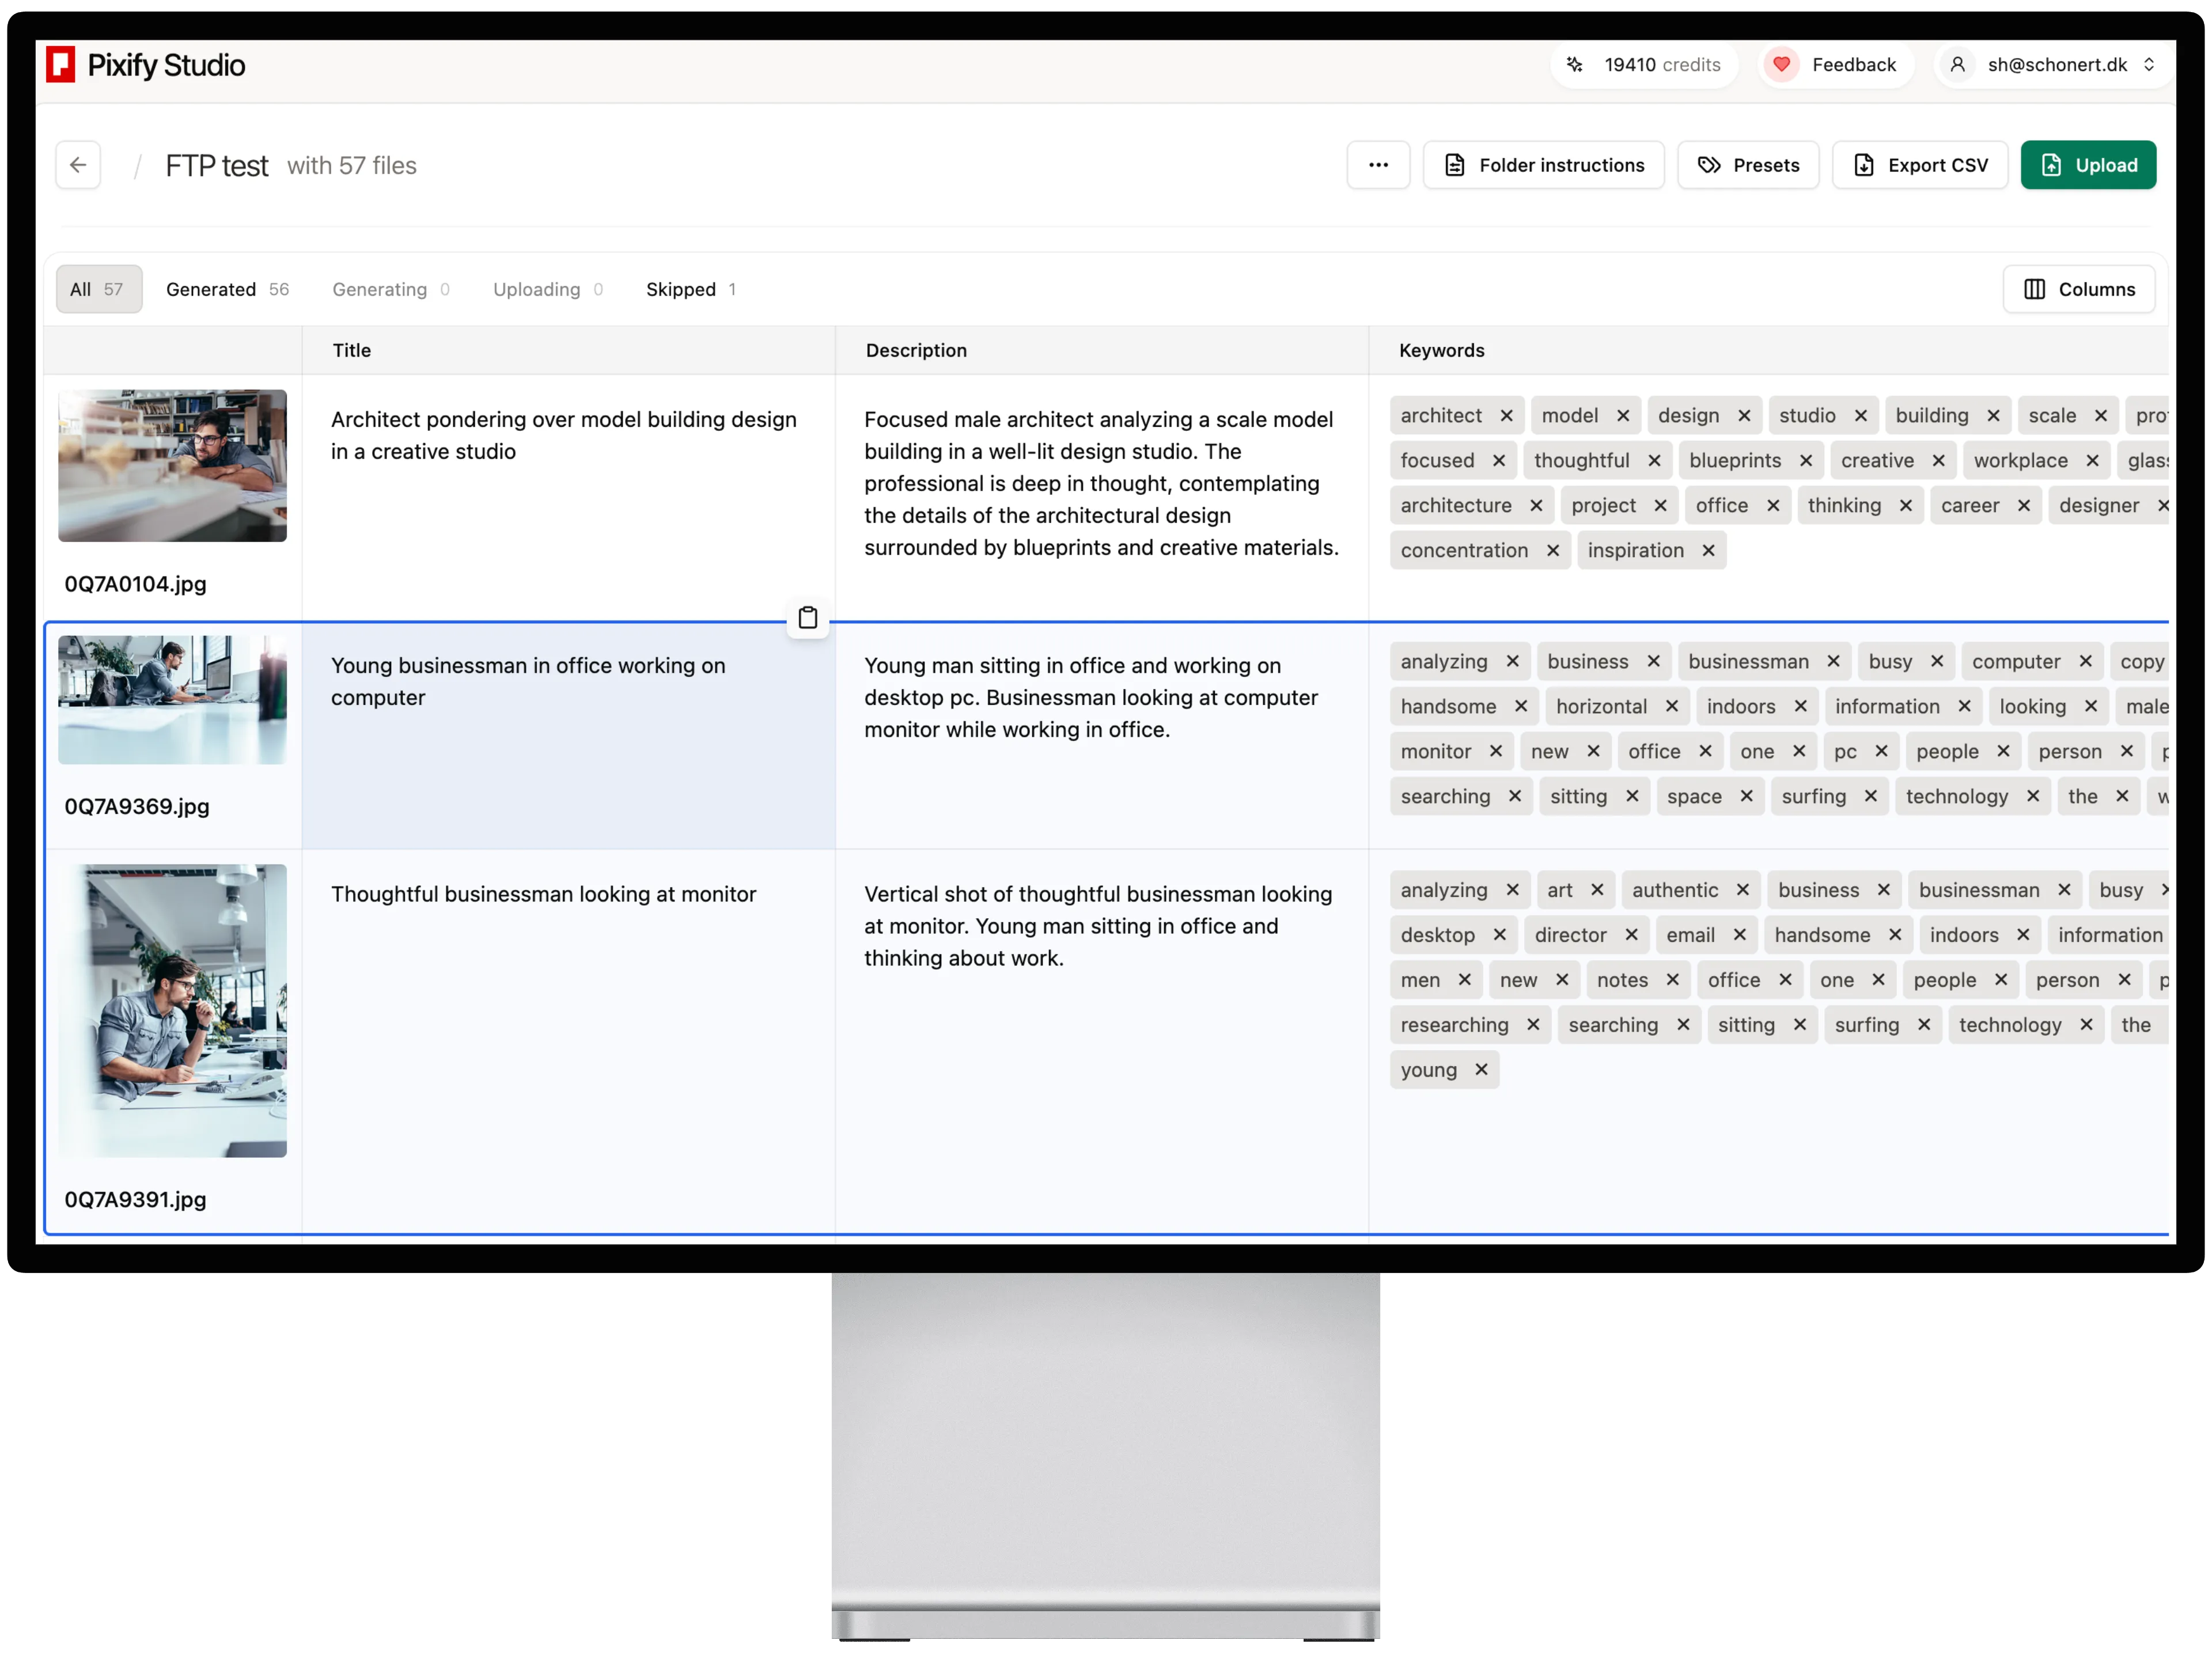Open the 0Q7A9391.jpg thumbnail
Screen dimensions: 2212x1659
(x=172, y=1010)
